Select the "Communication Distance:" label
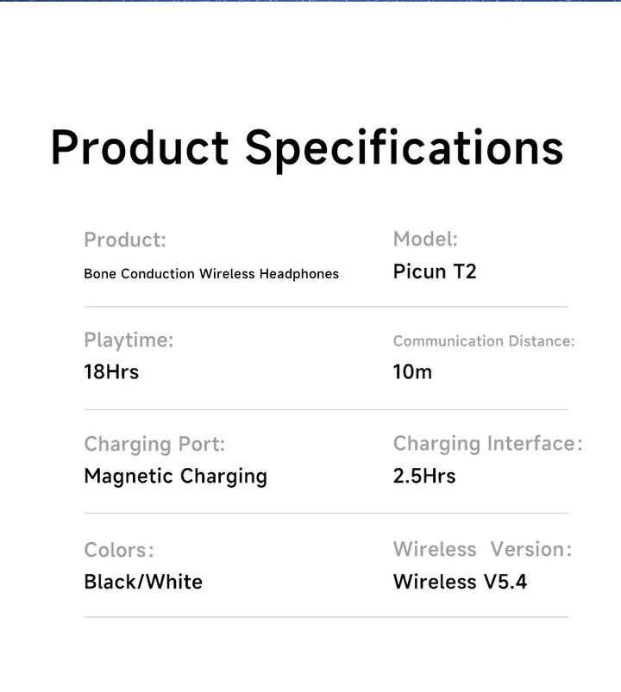 click(x=483, y=341)
